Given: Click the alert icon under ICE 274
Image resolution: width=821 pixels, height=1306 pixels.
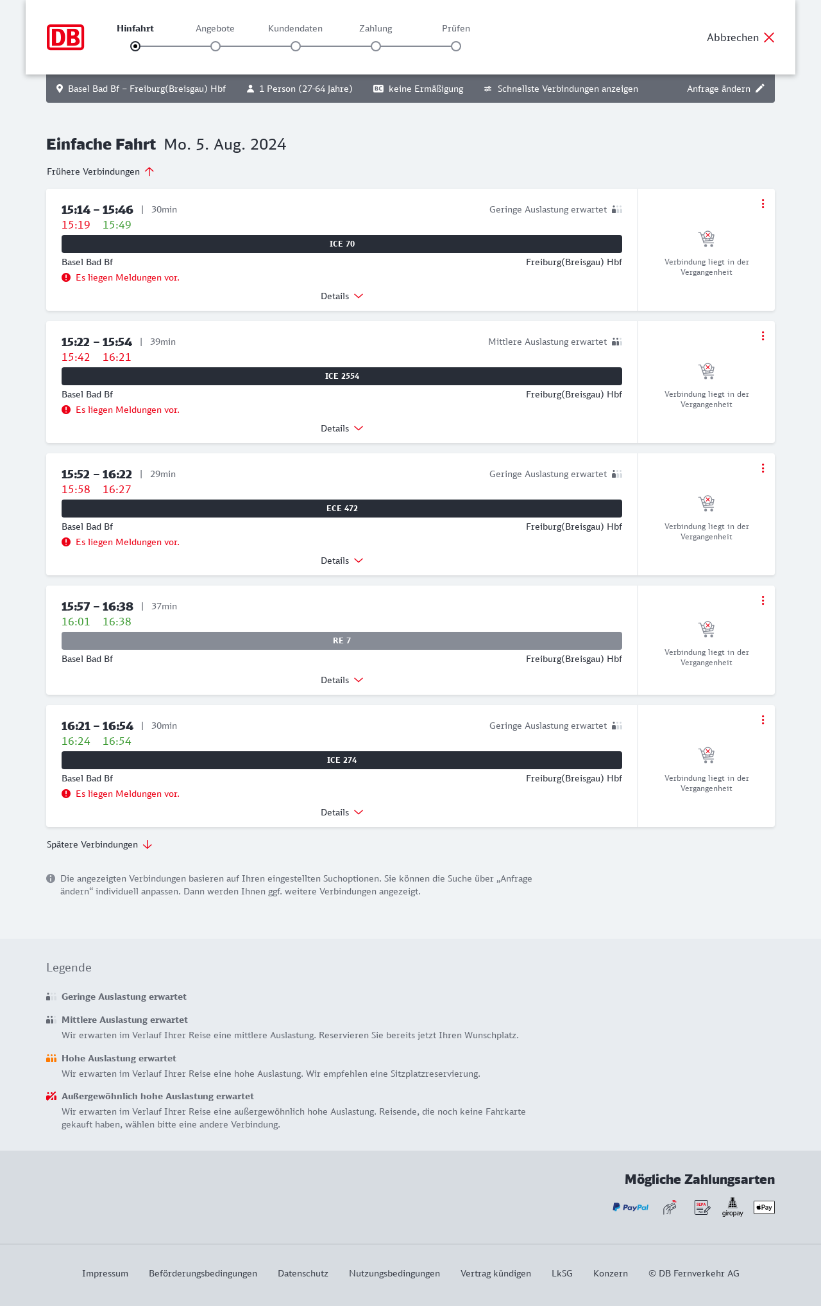Looking at the screenshot, I should tap(66, 794).
